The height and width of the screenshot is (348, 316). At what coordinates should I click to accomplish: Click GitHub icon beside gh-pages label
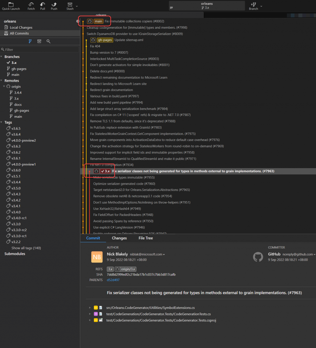coord(93,40)
